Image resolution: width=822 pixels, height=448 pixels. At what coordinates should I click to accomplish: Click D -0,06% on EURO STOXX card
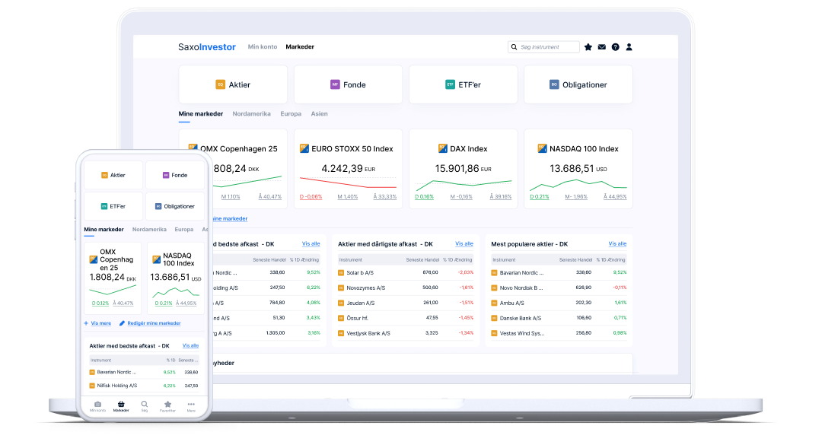(x=311, y=197)
